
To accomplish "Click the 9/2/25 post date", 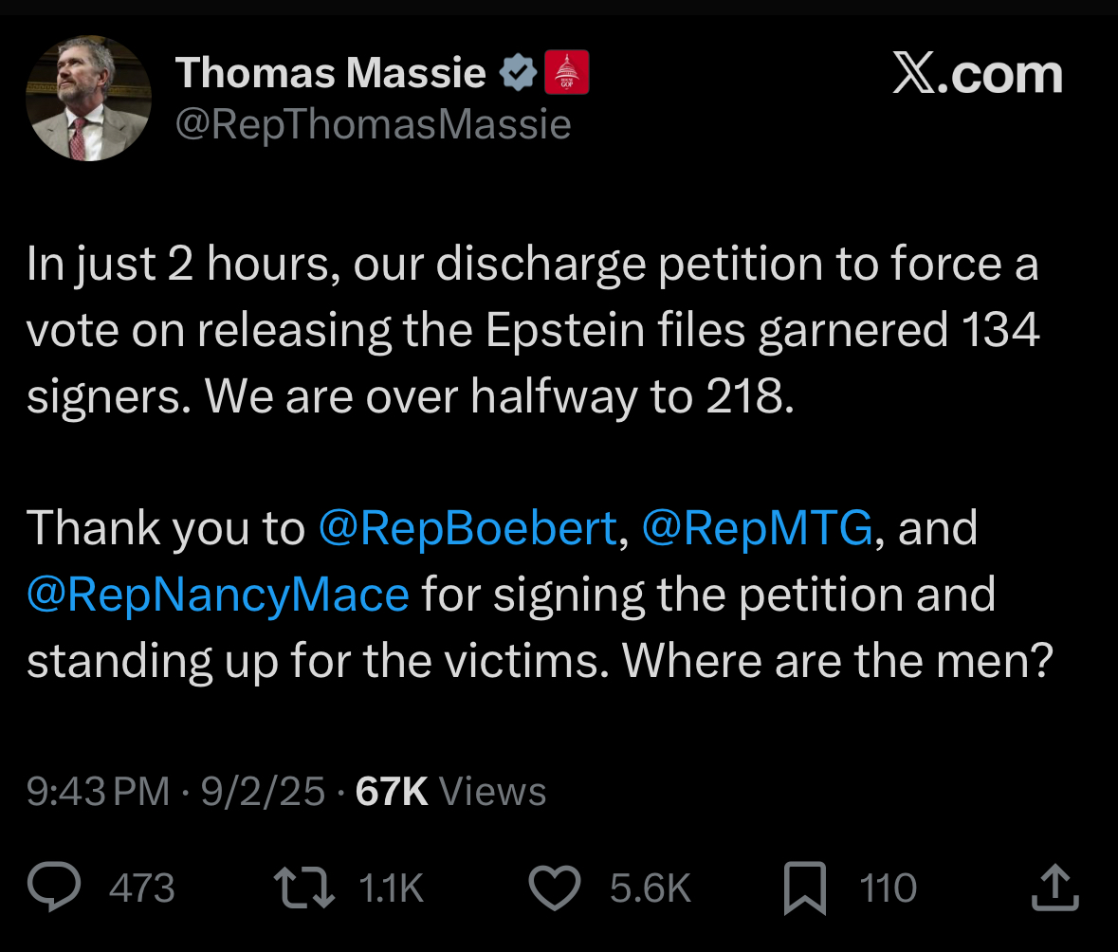I will point(263,792).
